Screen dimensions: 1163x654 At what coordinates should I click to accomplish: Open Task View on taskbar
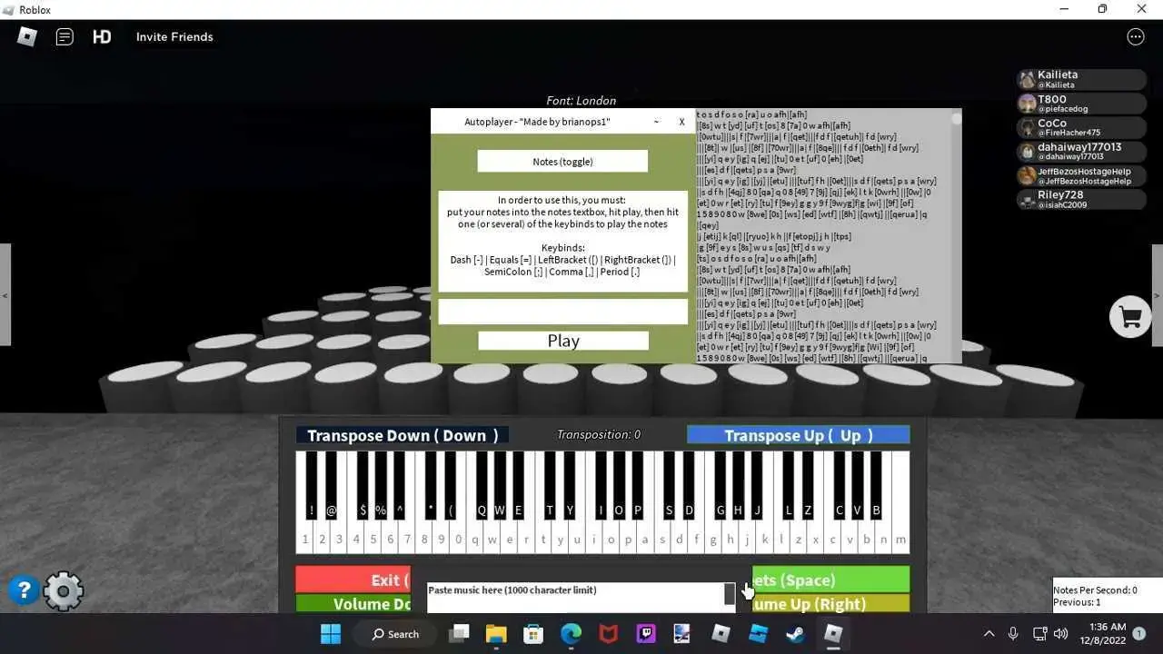click(460, 633)
